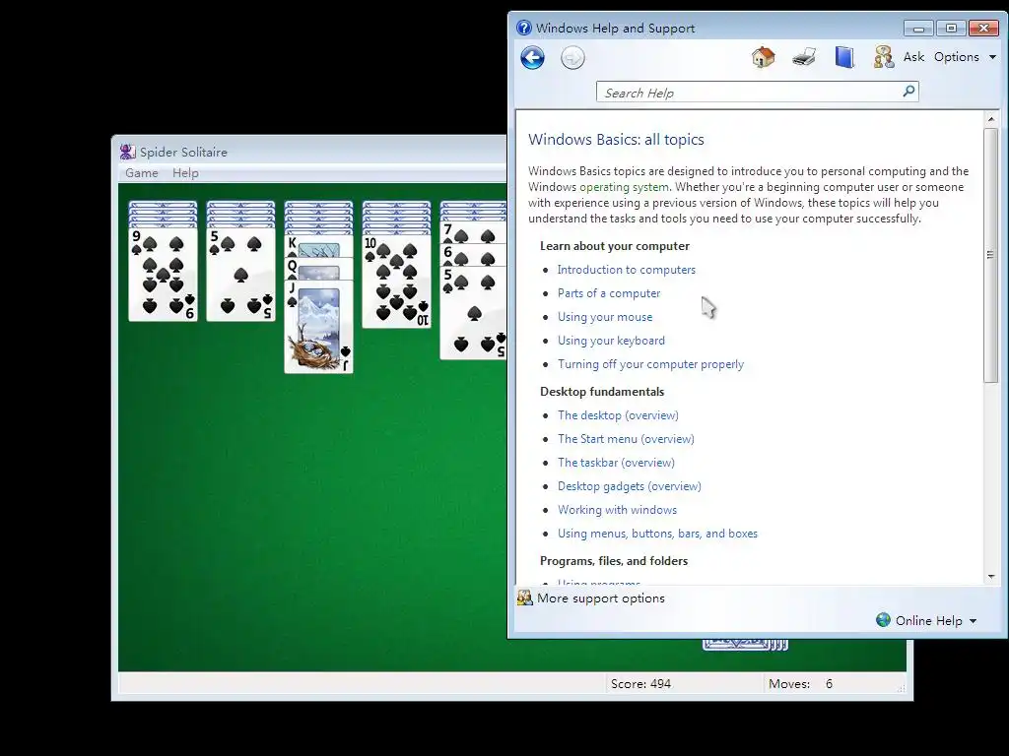Click the Ask text button

pos(913,56)
